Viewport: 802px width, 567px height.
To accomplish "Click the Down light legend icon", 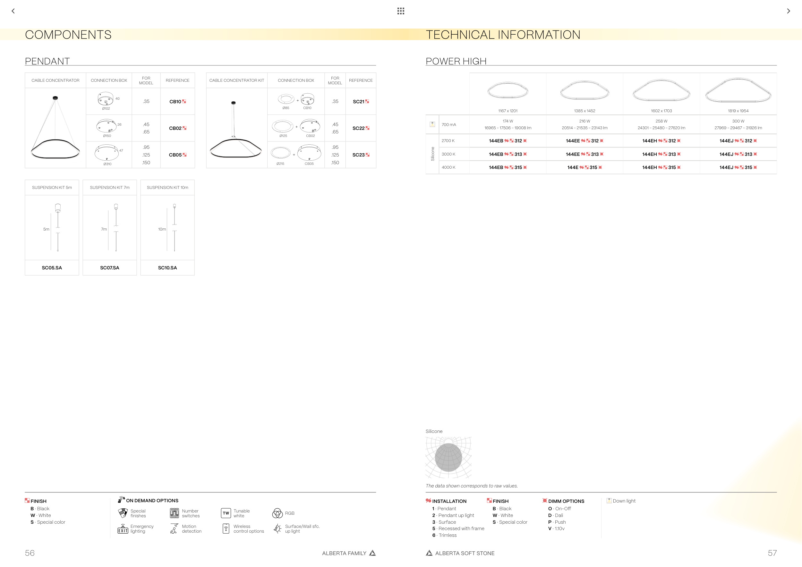I will (x=609, y=501).
